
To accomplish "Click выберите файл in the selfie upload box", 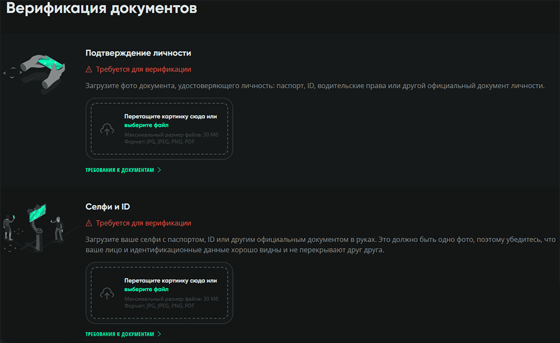I will click(x=146, y=289).
